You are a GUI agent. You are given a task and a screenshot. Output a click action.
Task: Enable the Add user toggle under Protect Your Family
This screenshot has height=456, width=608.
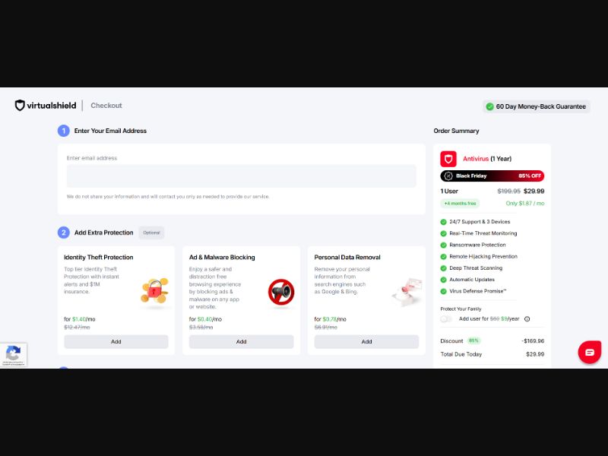(445, 318)
